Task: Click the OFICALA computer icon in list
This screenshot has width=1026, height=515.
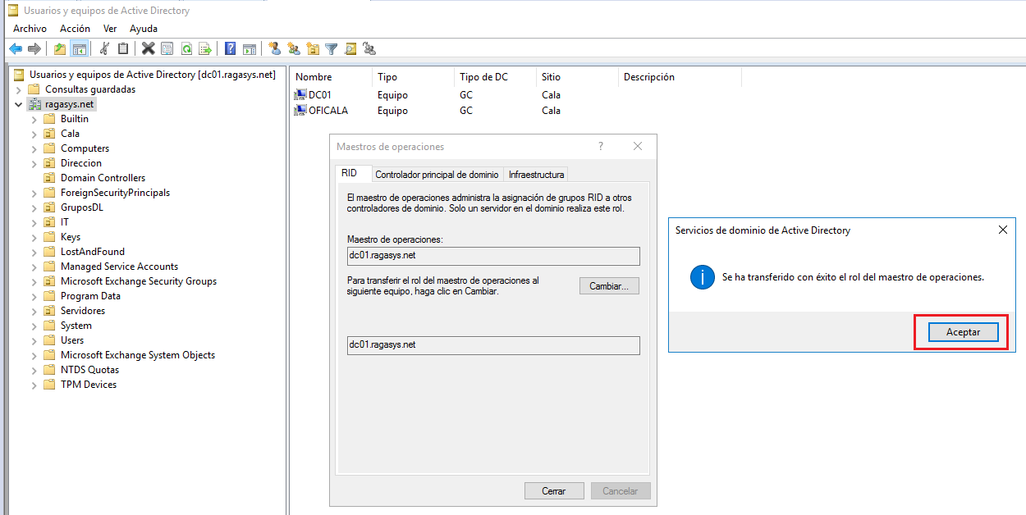Action: (x=300, y=111)
